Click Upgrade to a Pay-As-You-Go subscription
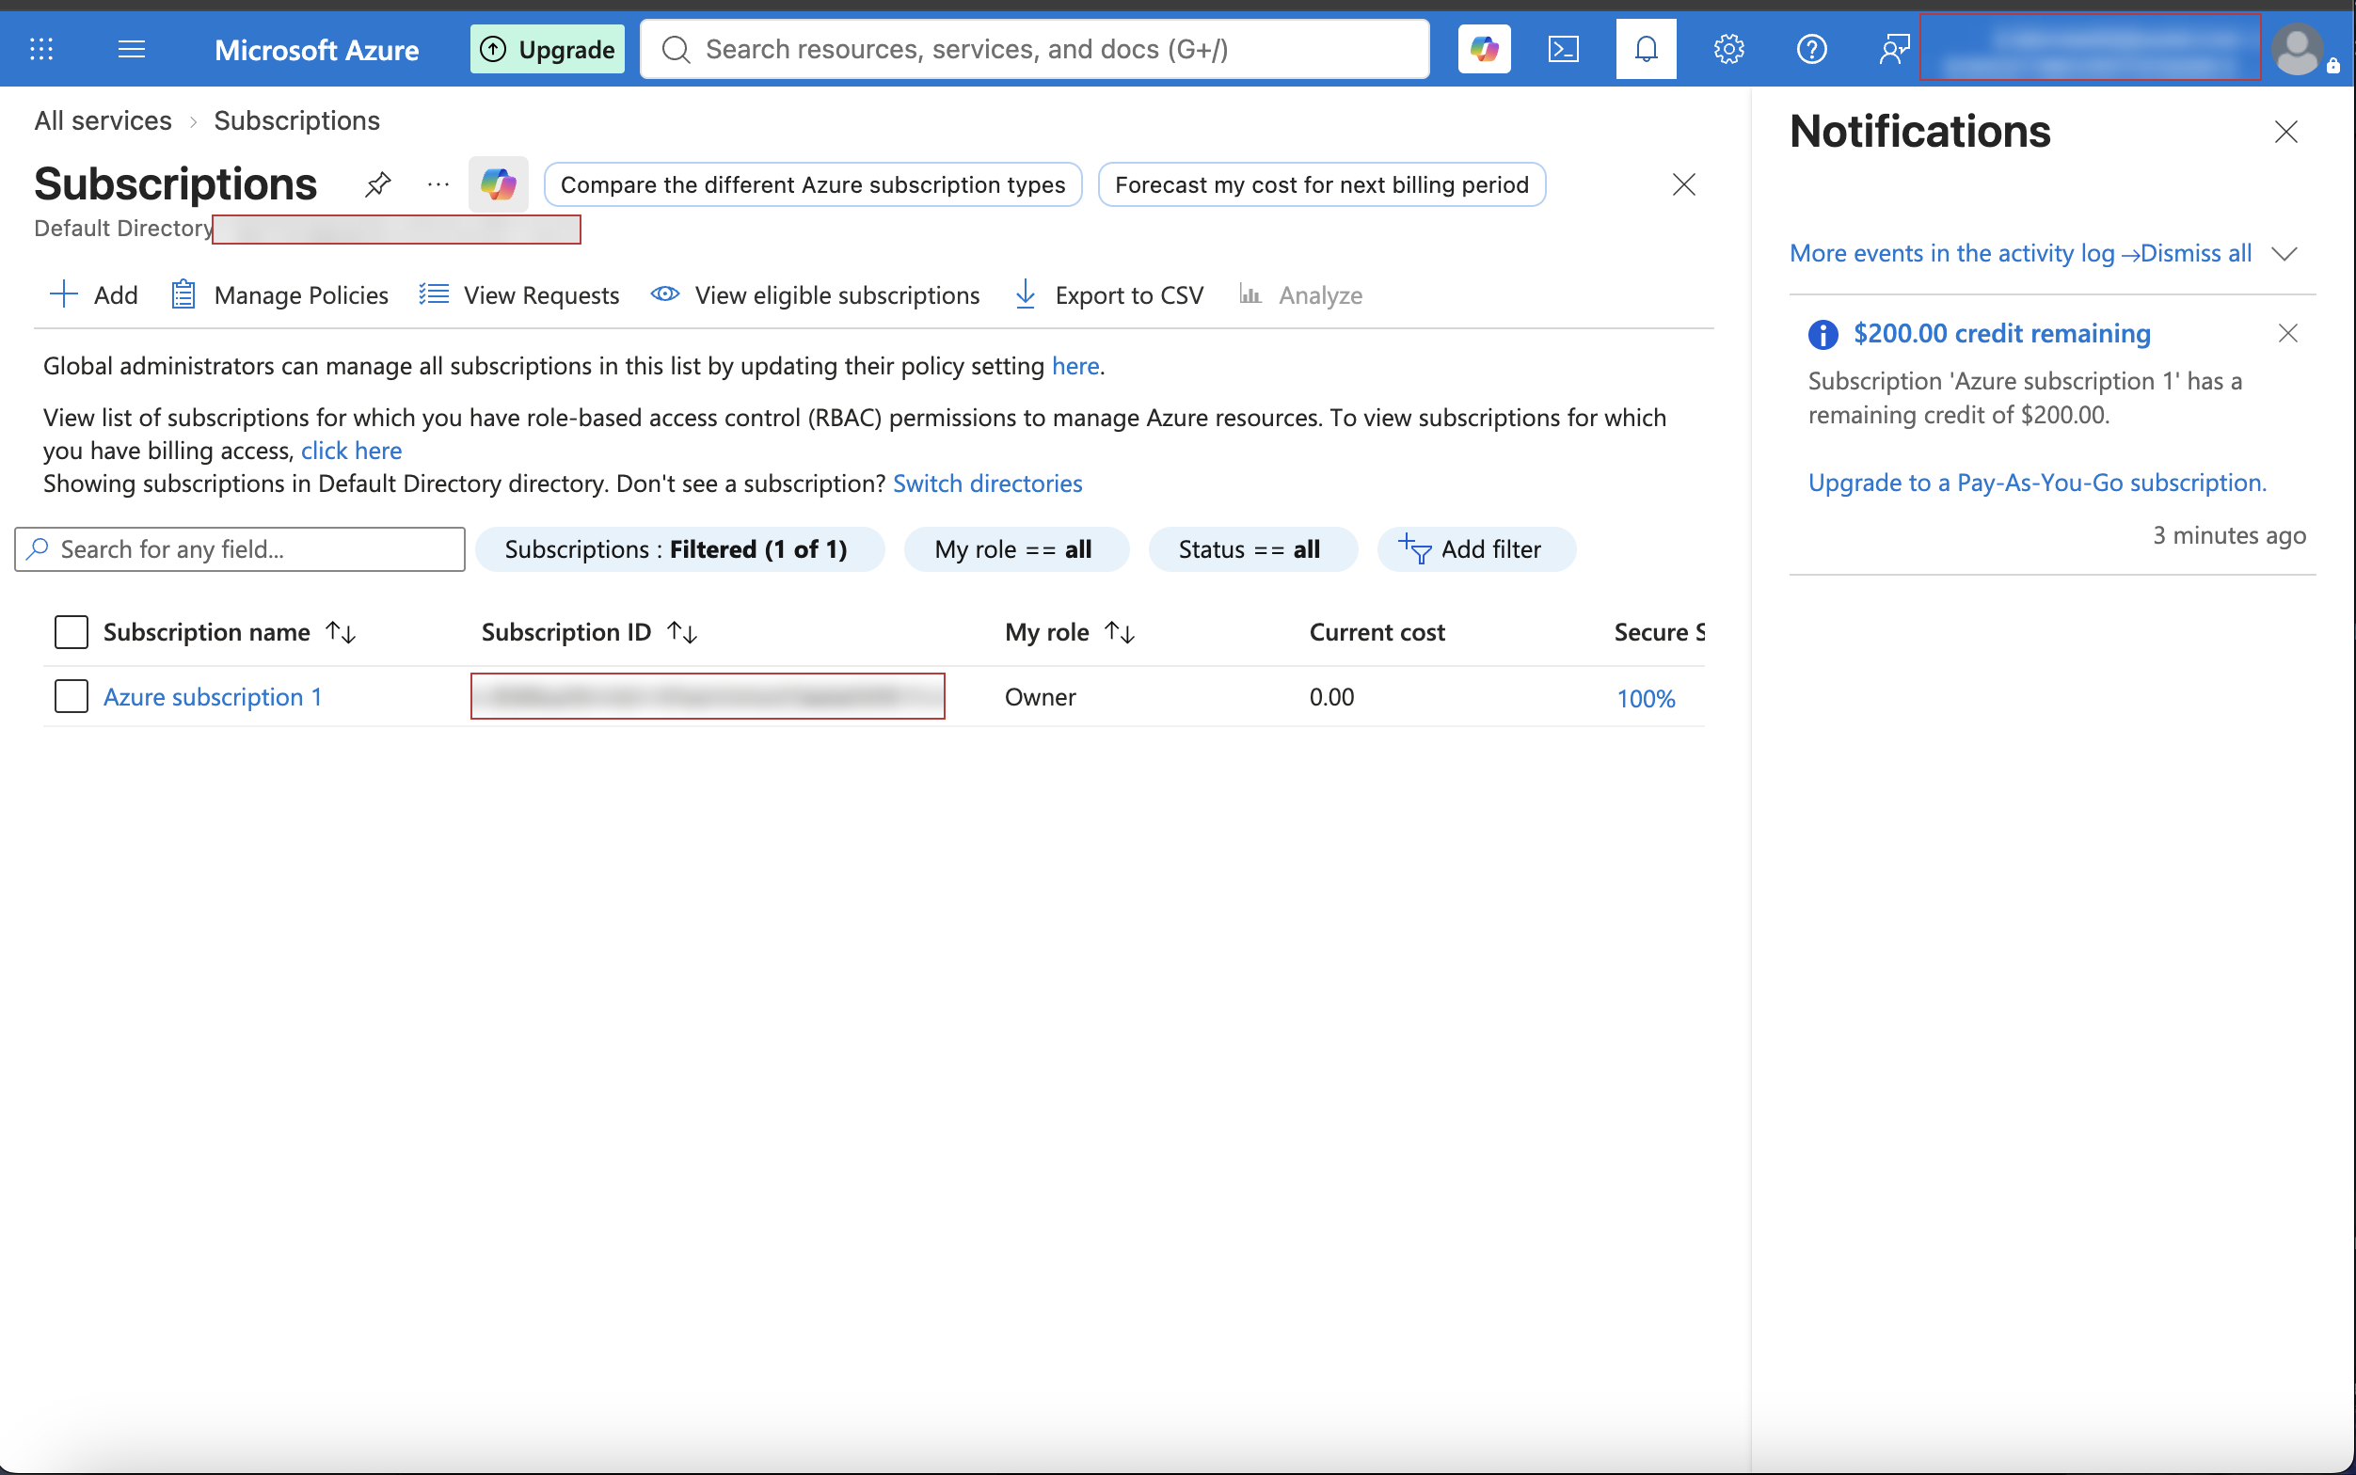Screen dimensions: 2356x1475 (x=2037, y=483)
